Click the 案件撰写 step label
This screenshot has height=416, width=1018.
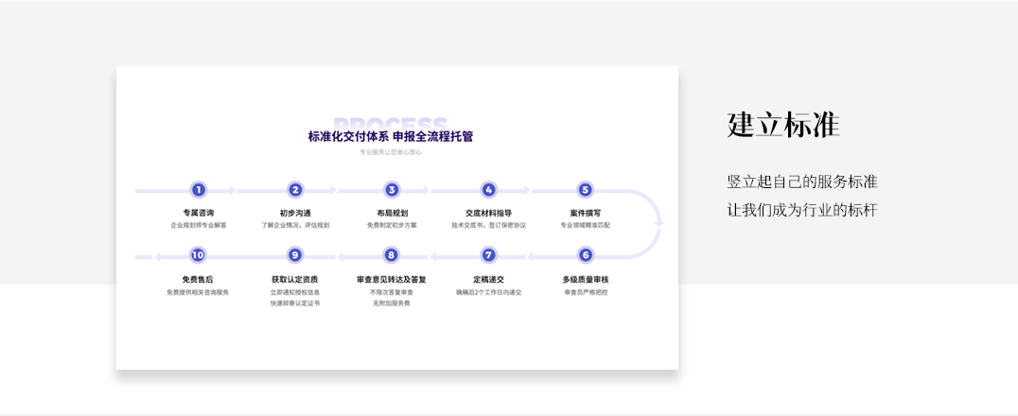(x=585, y=213)
